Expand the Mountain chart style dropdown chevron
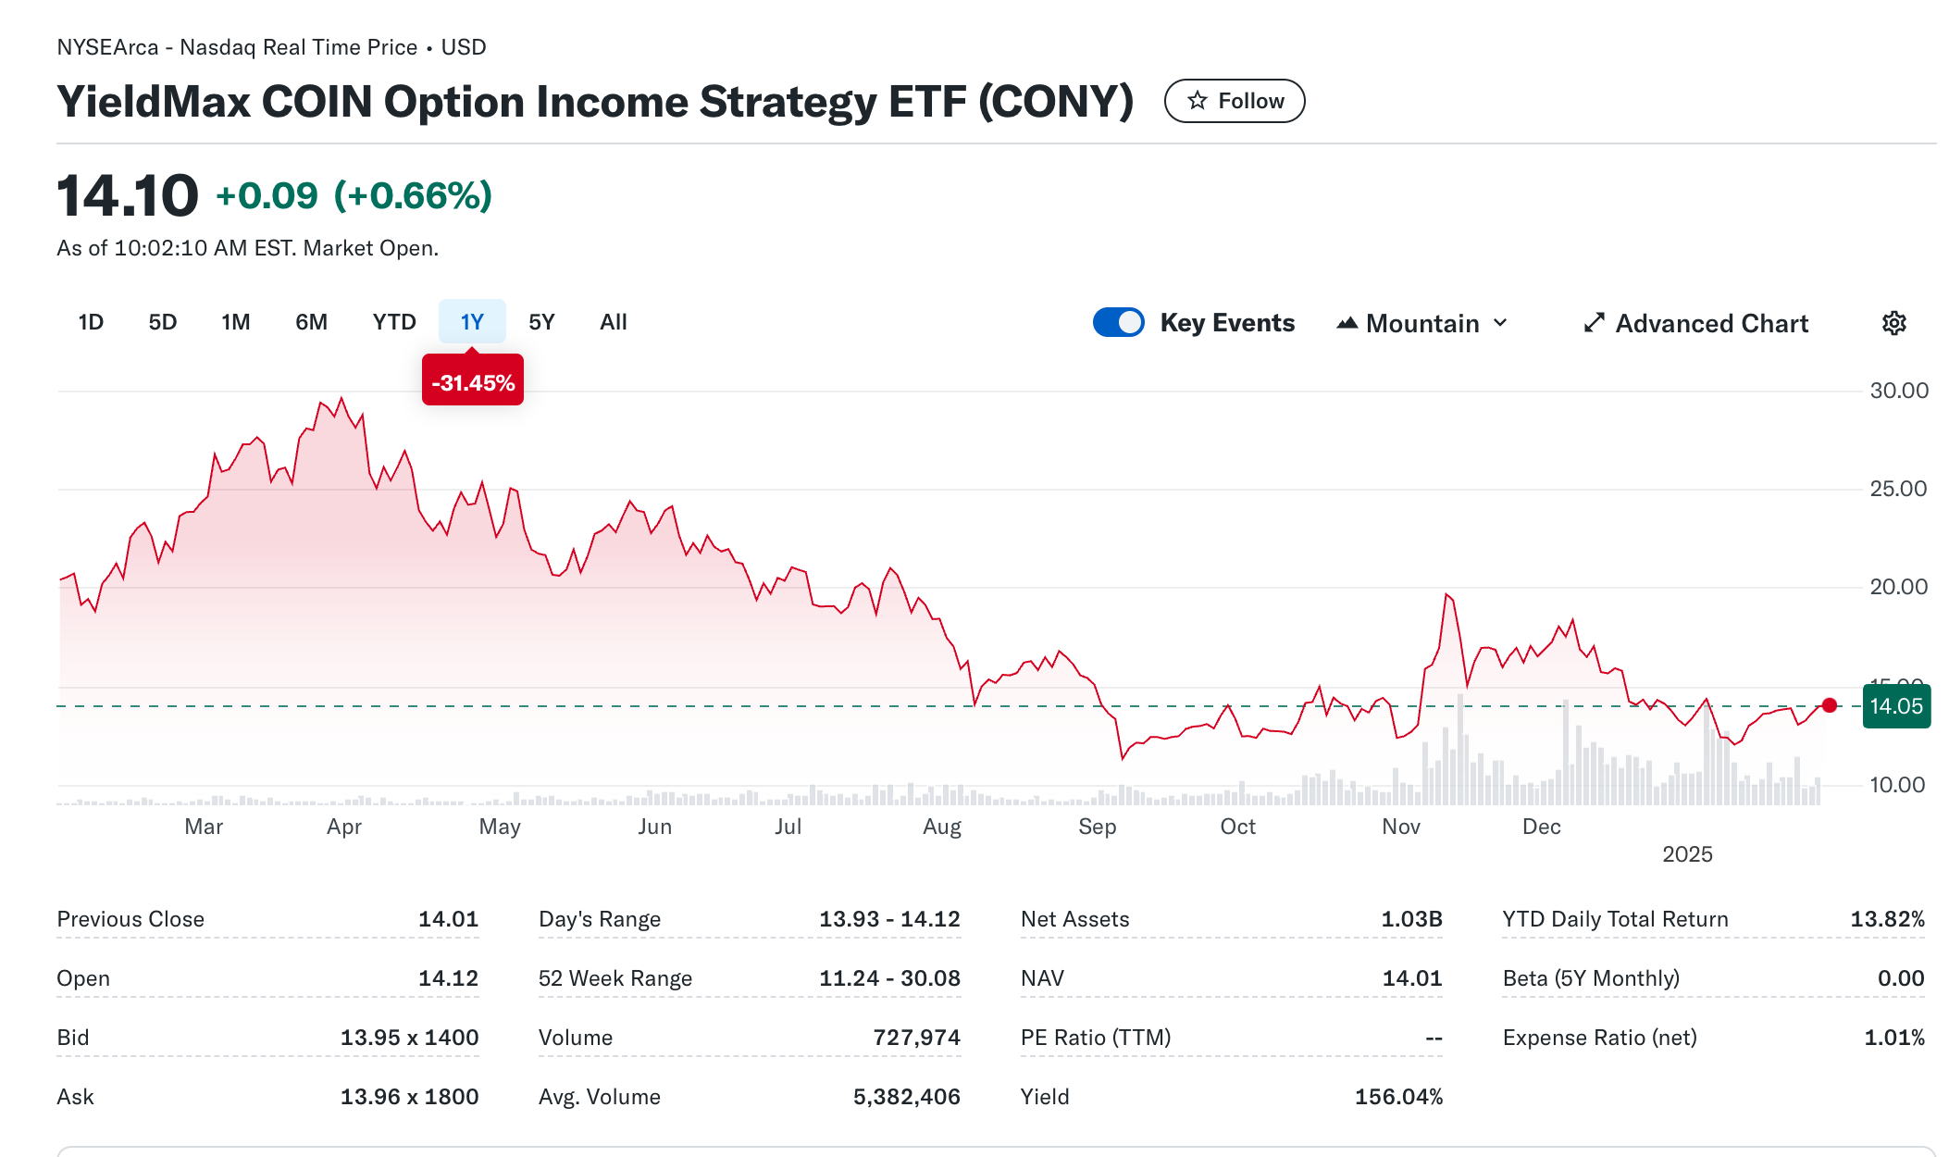The image size is (1949, 1157). [1501, 323]
